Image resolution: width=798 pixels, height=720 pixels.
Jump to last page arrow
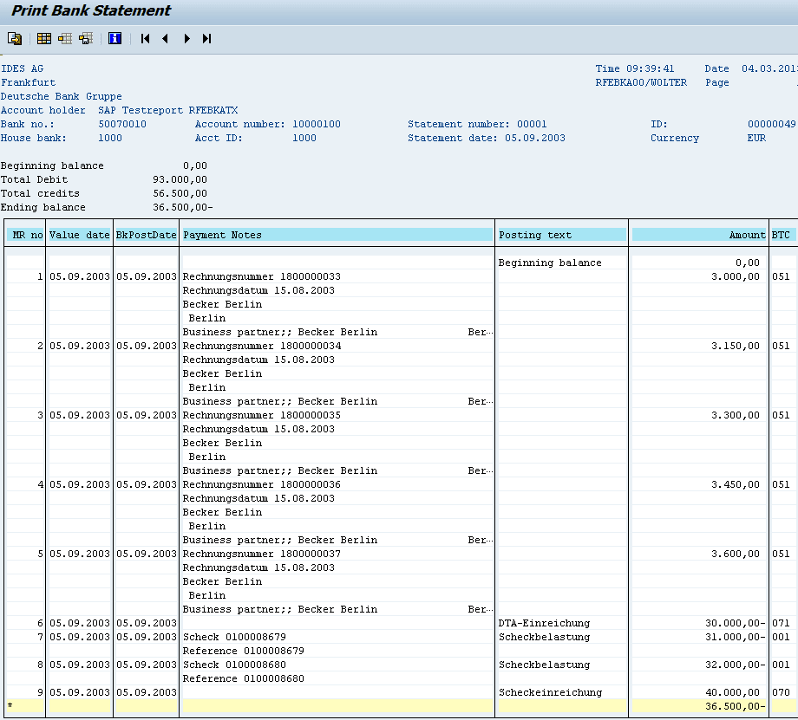206,38
